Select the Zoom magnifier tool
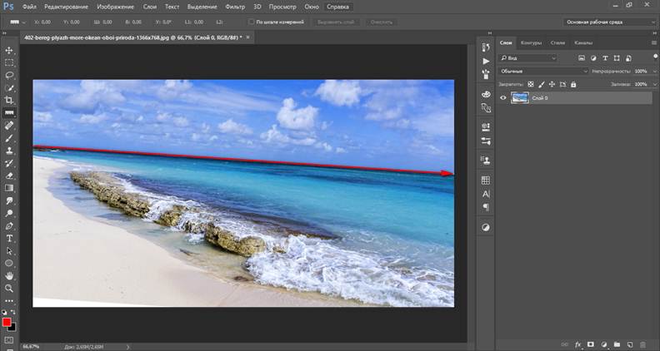This screenshot has width=660, height=351. tap(9, 288)
